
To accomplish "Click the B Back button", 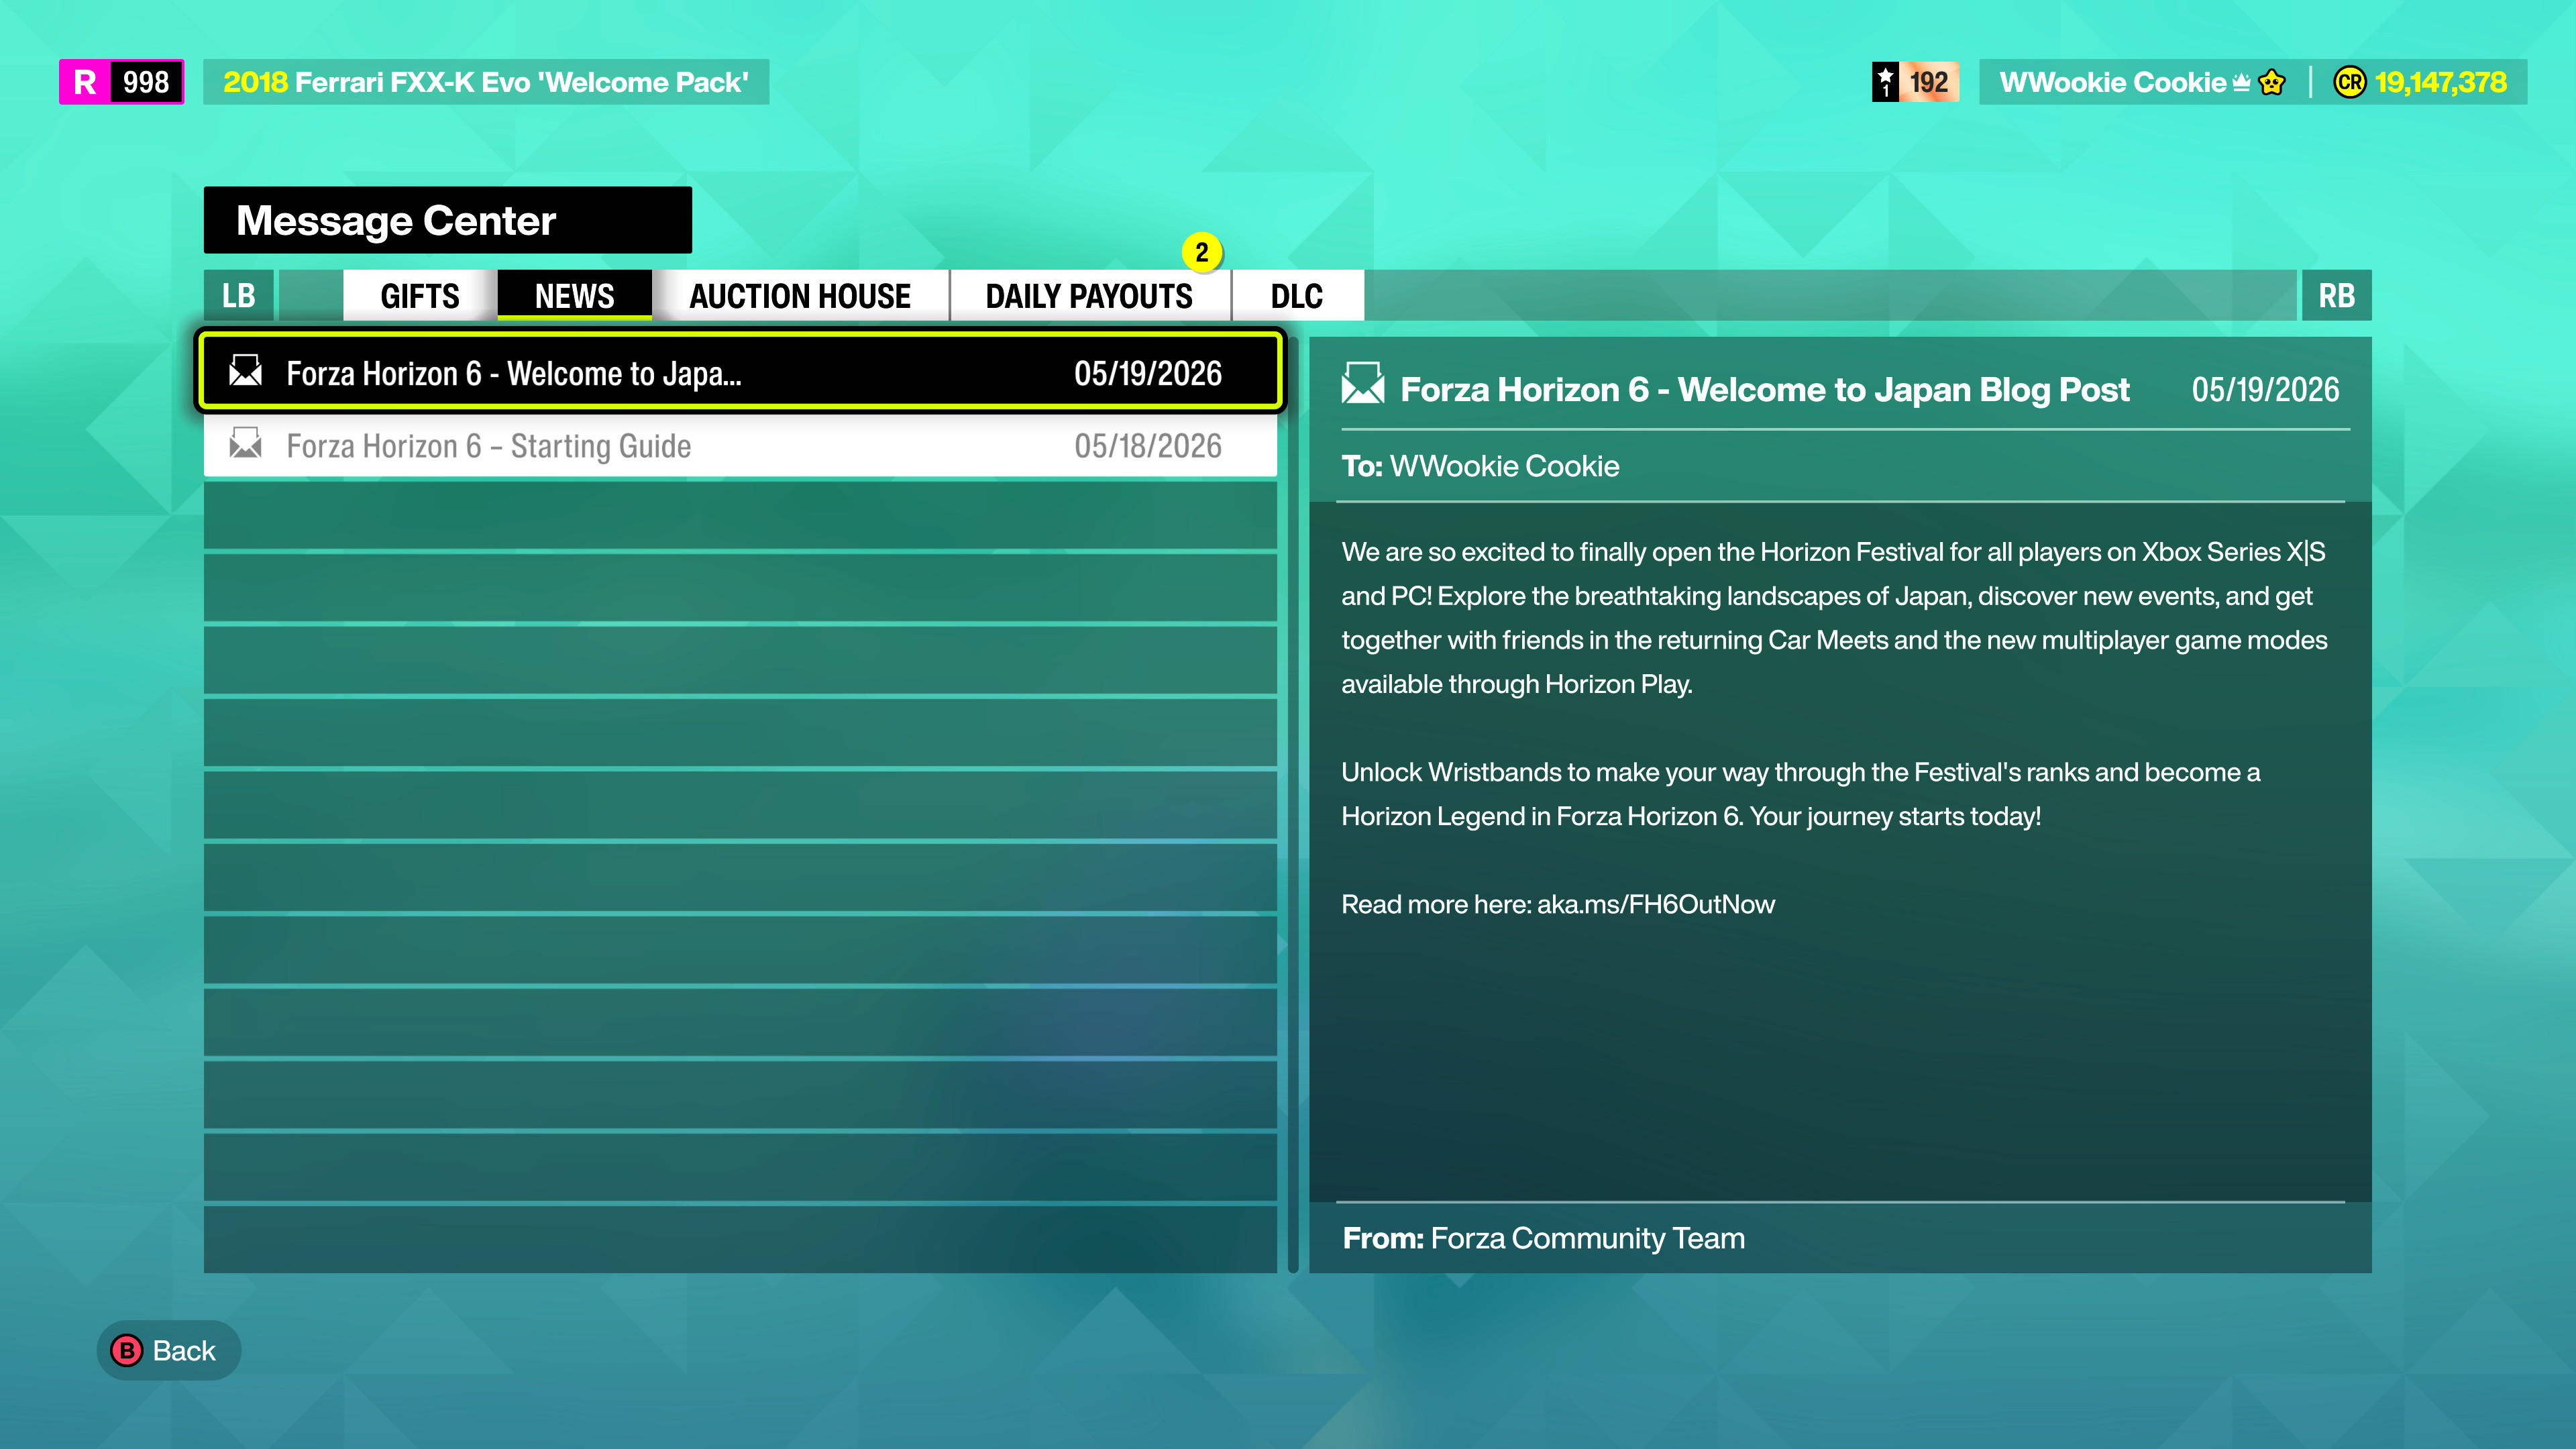I will click(x=168, y=1350).
